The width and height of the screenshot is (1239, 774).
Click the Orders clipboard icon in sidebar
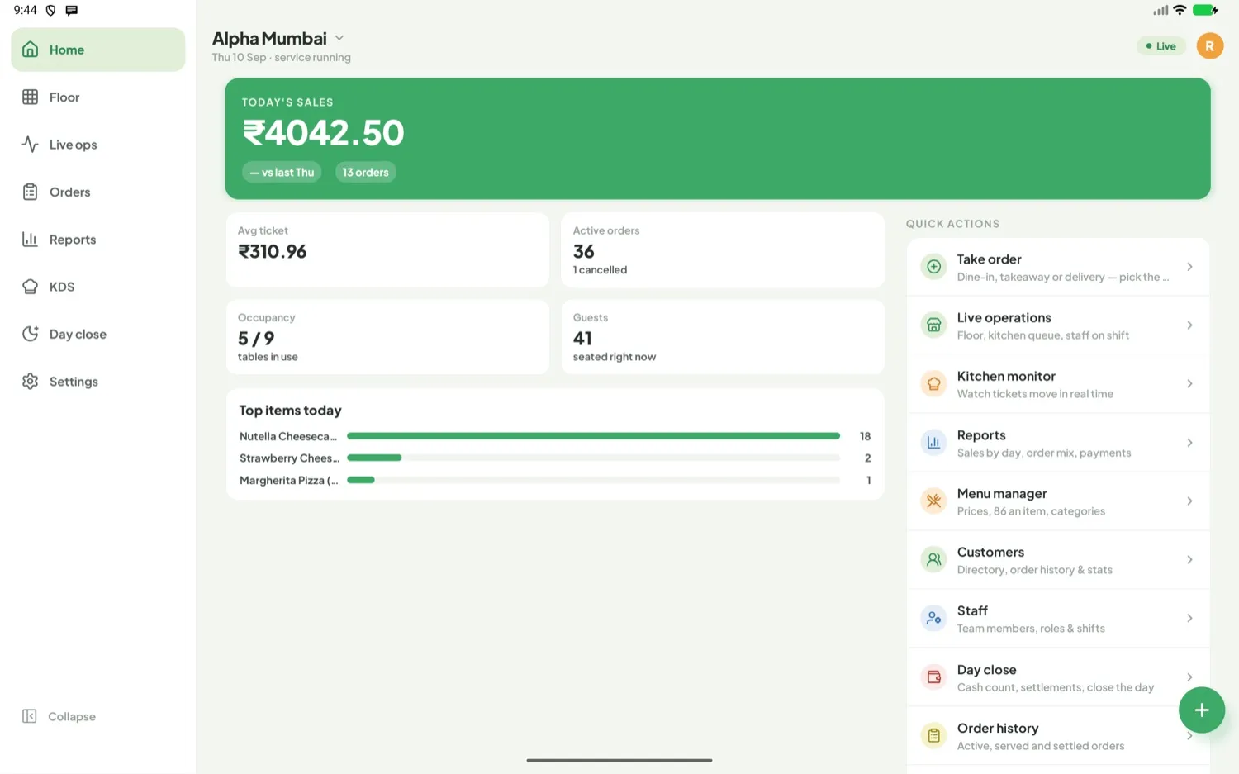click(31, 192)
